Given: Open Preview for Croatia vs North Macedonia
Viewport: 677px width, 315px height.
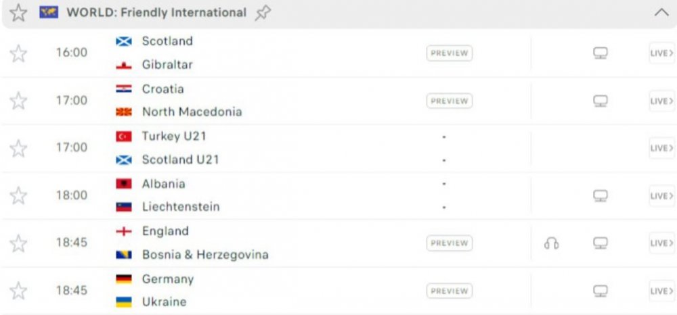Looking at the screenshot, I should (x=449, y=101).
